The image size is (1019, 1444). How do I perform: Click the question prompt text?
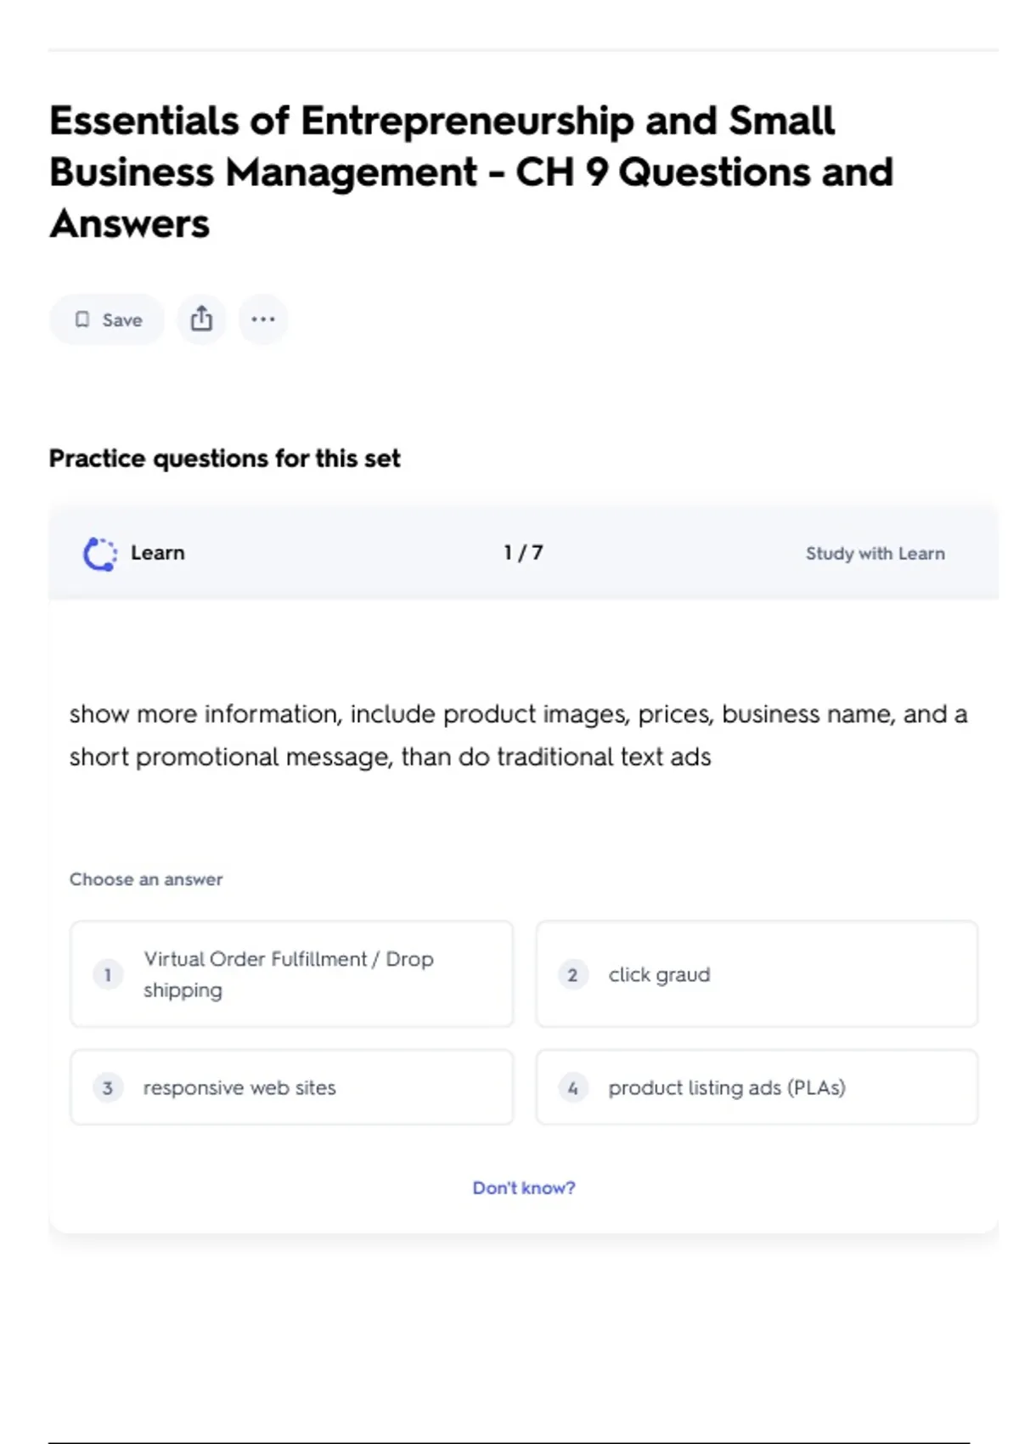coord(518,735)
